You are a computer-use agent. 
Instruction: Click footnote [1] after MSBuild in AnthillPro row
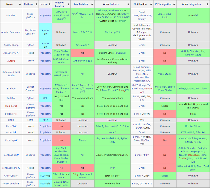65,12
